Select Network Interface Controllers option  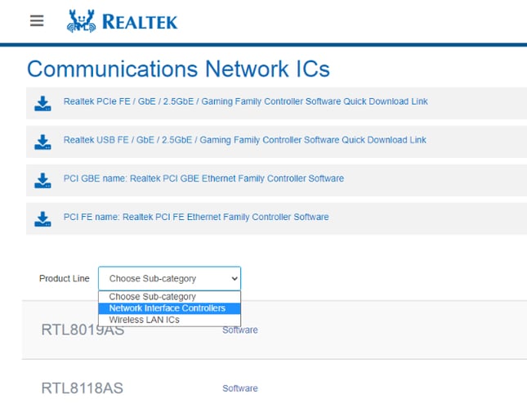(170, 308)
